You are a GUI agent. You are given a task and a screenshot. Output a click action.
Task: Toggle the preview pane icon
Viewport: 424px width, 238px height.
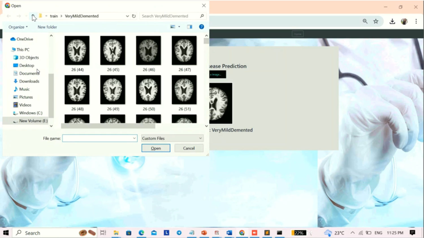(189, 27)
